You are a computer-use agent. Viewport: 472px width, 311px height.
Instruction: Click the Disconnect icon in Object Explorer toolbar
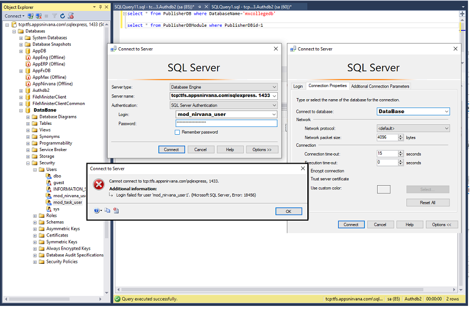[38, 16]
